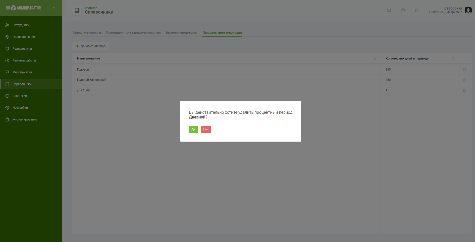Image resolution: width=475 pixels, height=242 pixels.
Task: Open Сотрудники in the sidebar
Action: point(21,25)
